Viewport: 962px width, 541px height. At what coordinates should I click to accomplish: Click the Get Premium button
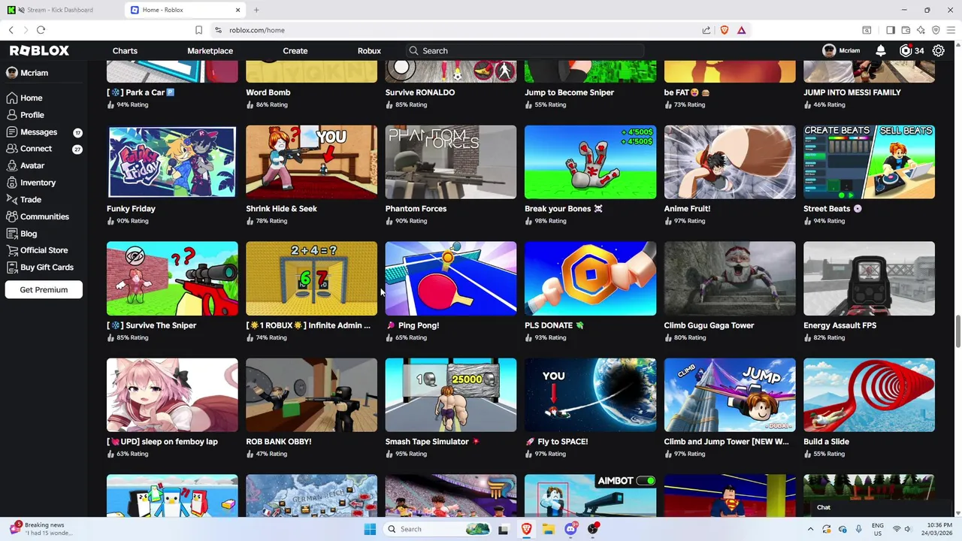pos(44,289)
